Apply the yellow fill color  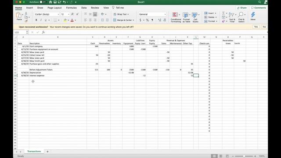(65, 20)
